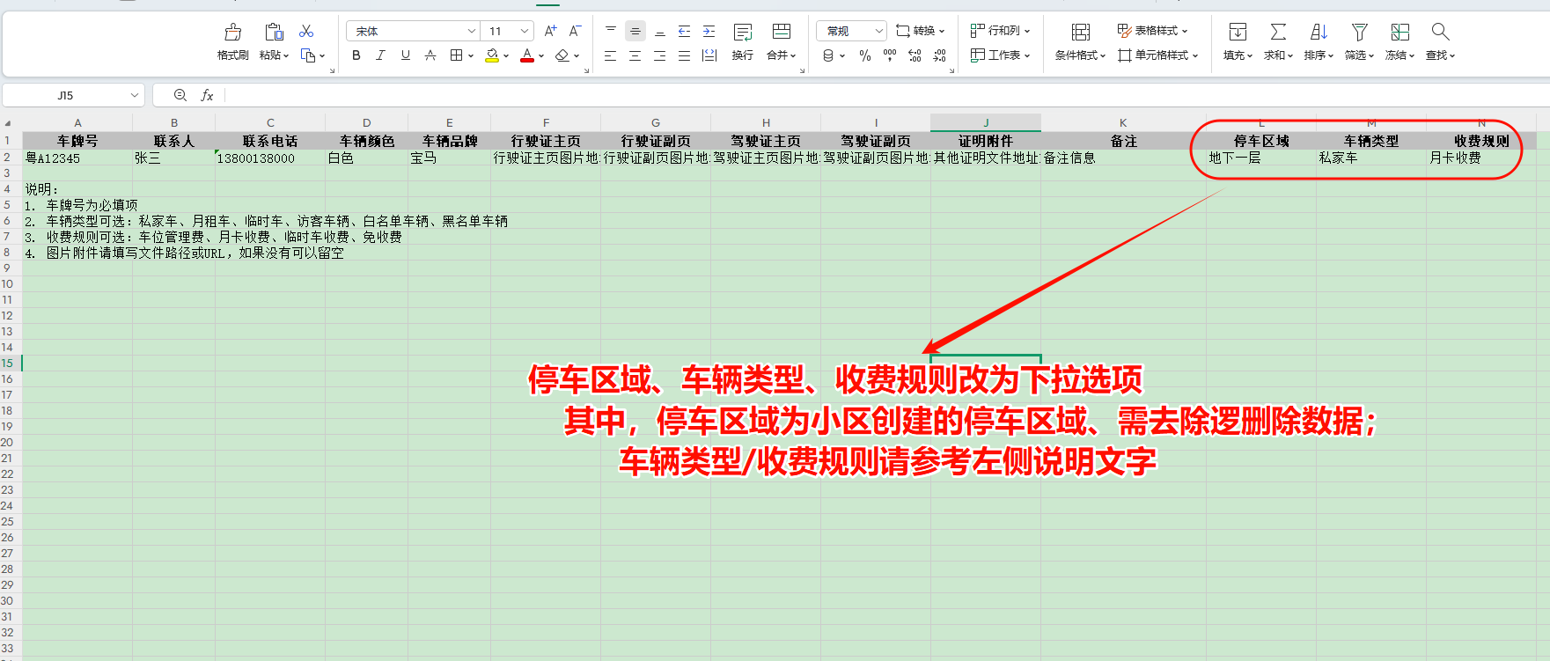Select cell containing 粤A12345
Image resolution: width=1550 pixels, height=661 pixels.
77,158
